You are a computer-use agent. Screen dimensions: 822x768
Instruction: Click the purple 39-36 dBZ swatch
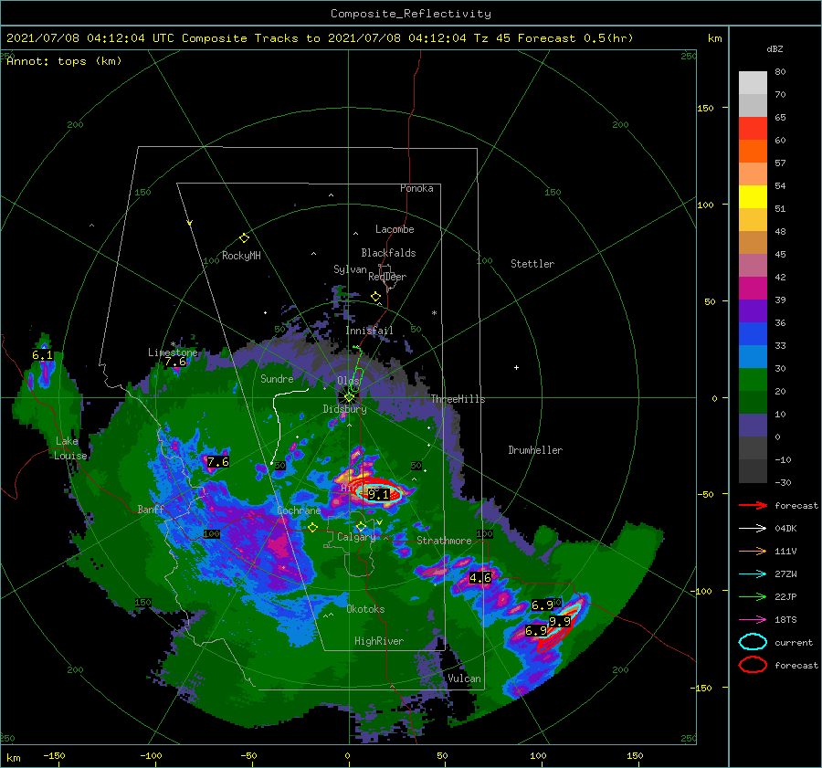[x=753, y=310]
